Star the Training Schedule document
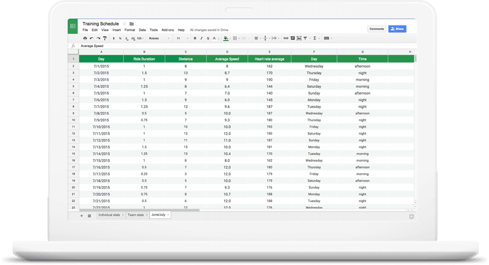Viewport: 489px width, 265px height. coord(125,24)
